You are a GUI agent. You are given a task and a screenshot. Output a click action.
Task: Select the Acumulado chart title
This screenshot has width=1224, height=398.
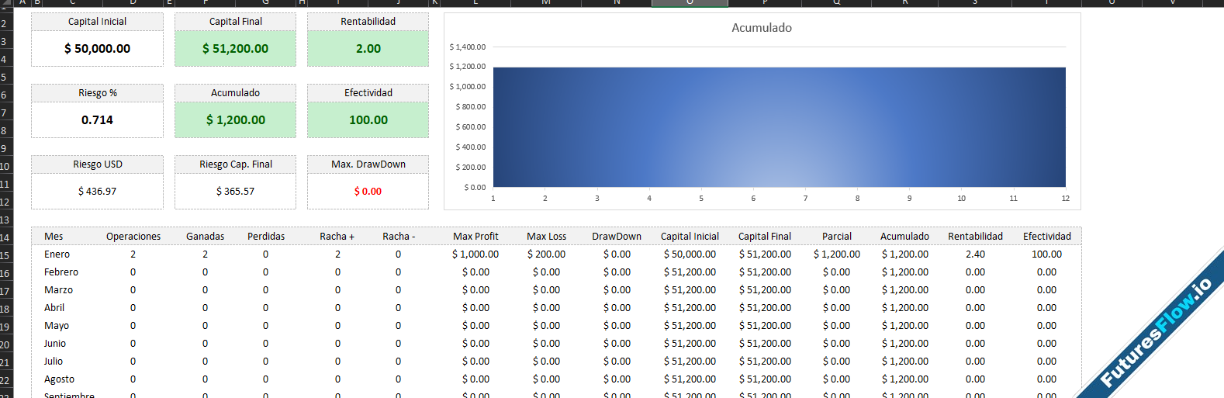coord(762,28)
